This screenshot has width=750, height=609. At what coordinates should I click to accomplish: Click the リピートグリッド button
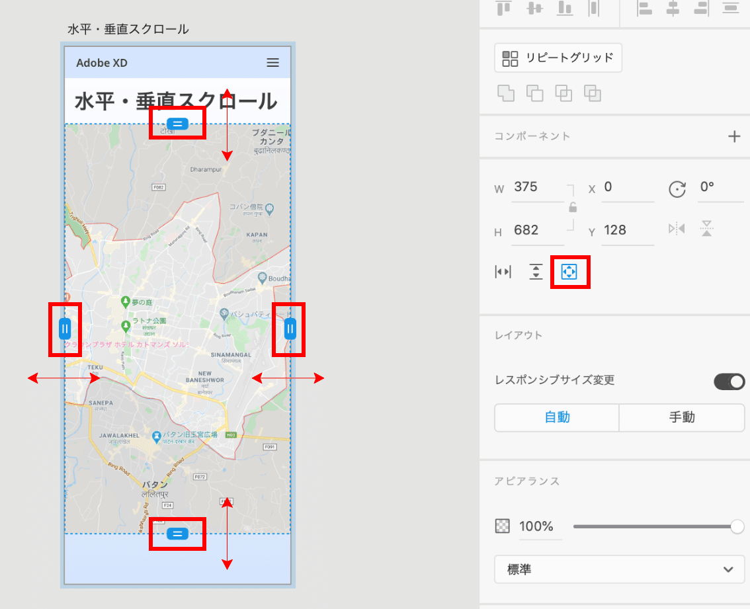[x=558, y=58]
